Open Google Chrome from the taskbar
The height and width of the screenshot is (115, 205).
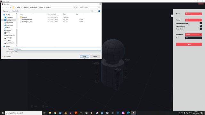coord(55,113)
